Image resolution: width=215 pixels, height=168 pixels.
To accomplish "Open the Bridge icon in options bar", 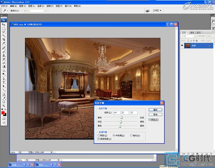I will [148, 10].
